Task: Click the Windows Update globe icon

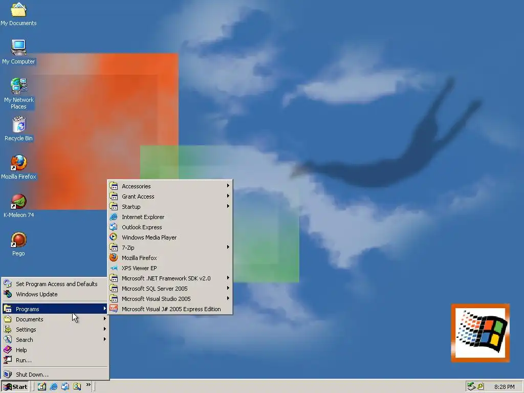Action: pyautogui.click(x=8, y=294)
